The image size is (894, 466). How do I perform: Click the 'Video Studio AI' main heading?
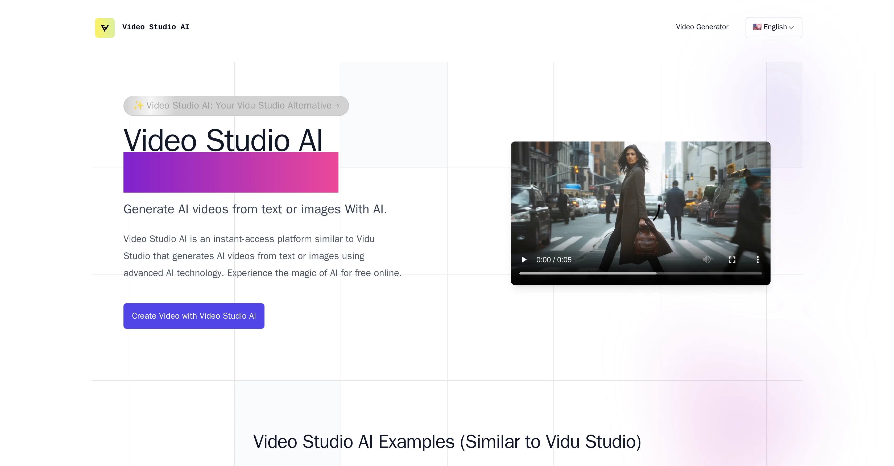click(223, 140)
